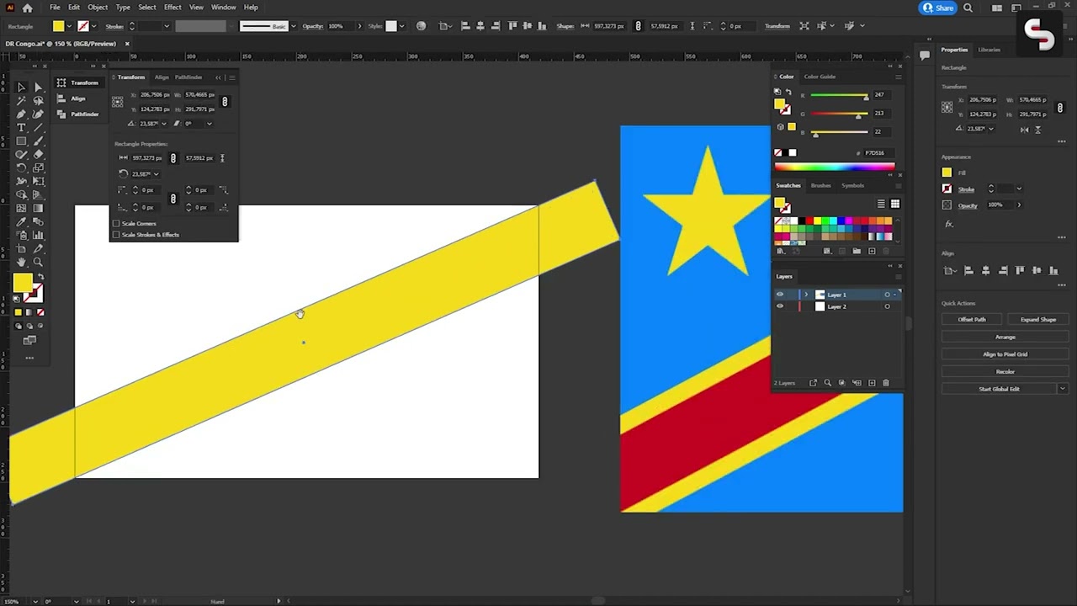Toggle constrain proportions link in Properties panel
1077x606 pixels.
(x=1061, y=108)
